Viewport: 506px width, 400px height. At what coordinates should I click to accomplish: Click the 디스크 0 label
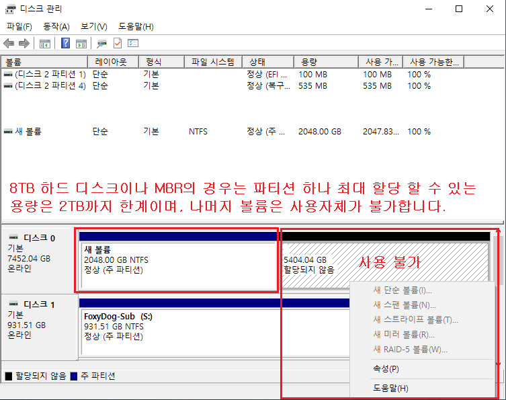(40, 238)
